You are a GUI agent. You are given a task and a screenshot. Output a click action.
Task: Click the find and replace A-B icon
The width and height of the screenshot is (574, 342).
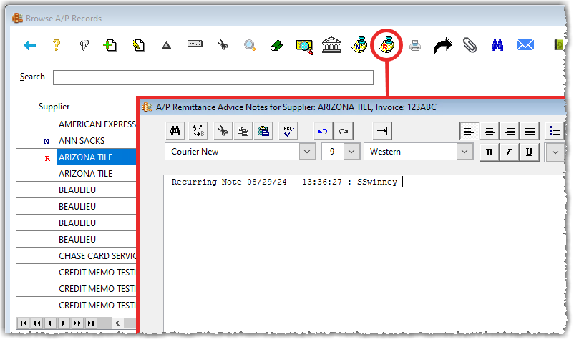click(x=198, y=131)
